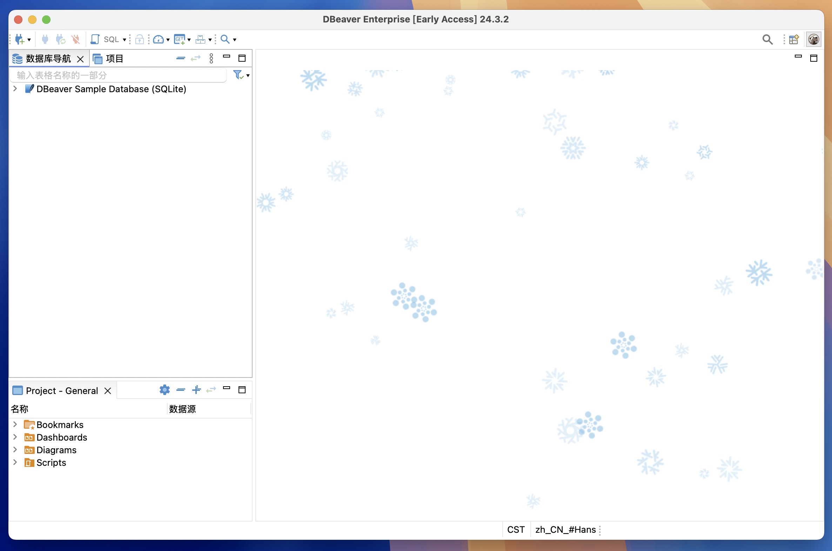This screenshot has height=551, width=832.
Task: Close the Project - General tab
Action: [108, 391]
